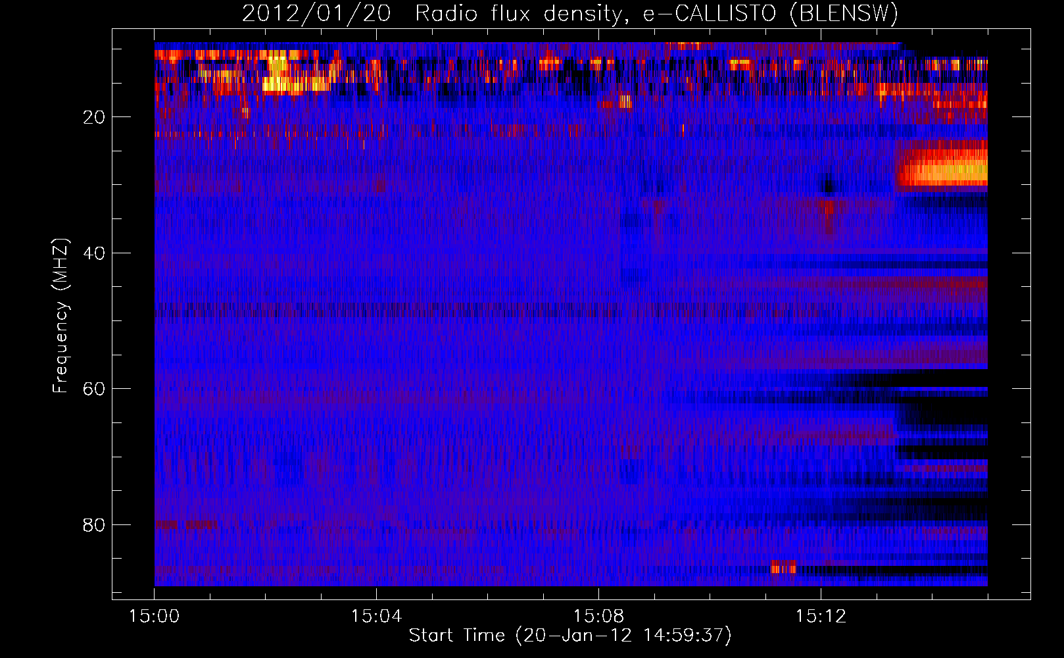Click the 20 MHz frequency tick label

[94, 117]
